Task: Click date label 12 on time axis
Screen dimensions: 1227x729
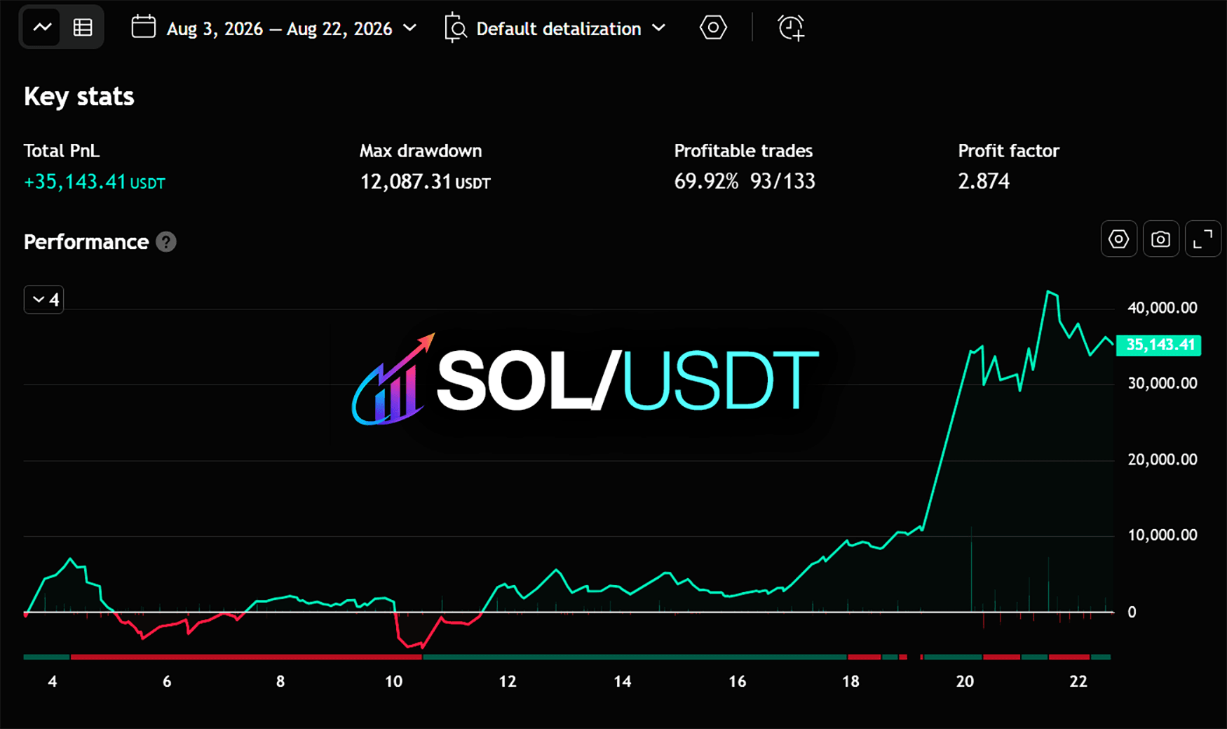Action: coord(508,681)
